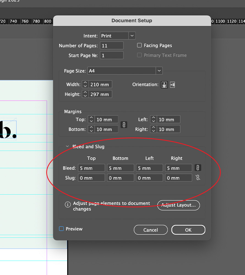This screenshot has width=245, height=275.
Task: Toggle the margins link chain icon
Action: click(124, 125)
